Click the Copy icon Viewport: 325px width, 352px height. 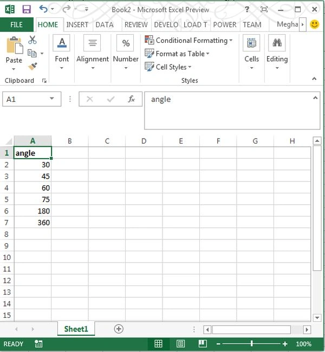click(x=32, y=53)
